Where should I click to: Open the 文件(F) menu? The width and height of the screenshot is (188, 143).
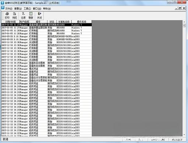[x=9, y=8]
